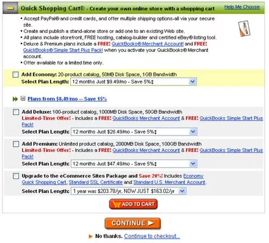Click the orange CONTINUE button
Viewport: 269px width, 243px height.
pyautogui.click(x=133, y=223)
